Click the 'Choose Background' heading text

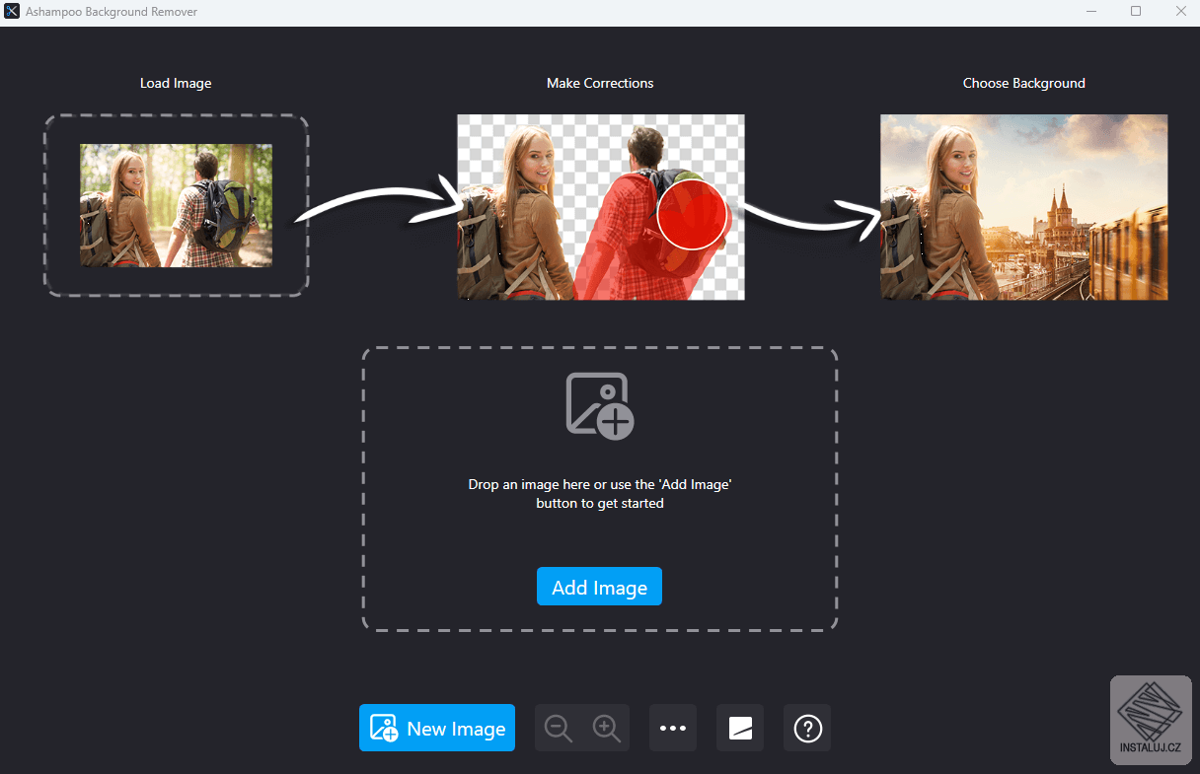click(1024, 83)
